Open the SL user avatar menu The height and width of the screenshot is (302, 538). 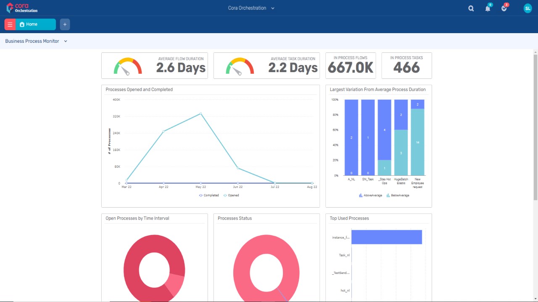click(528, 8)
